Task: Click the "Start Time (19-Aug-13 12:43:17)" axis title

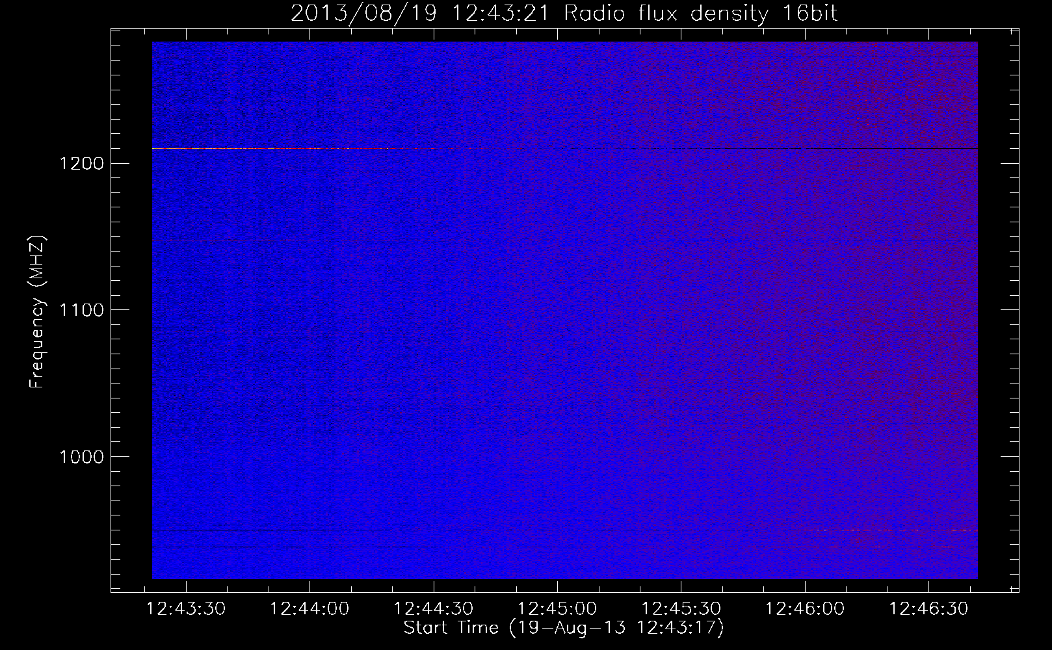Action: point(563,628)
